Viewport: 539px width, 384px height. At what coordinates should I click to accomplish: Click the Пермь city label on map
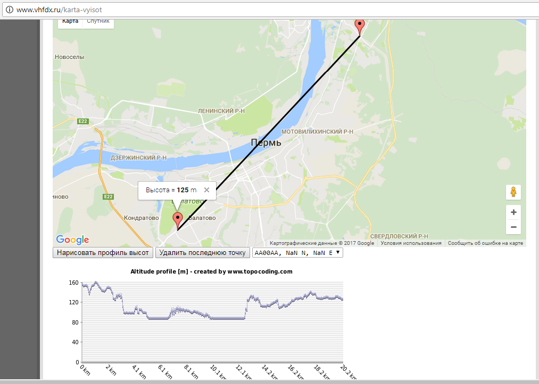(x=266, y=143)
